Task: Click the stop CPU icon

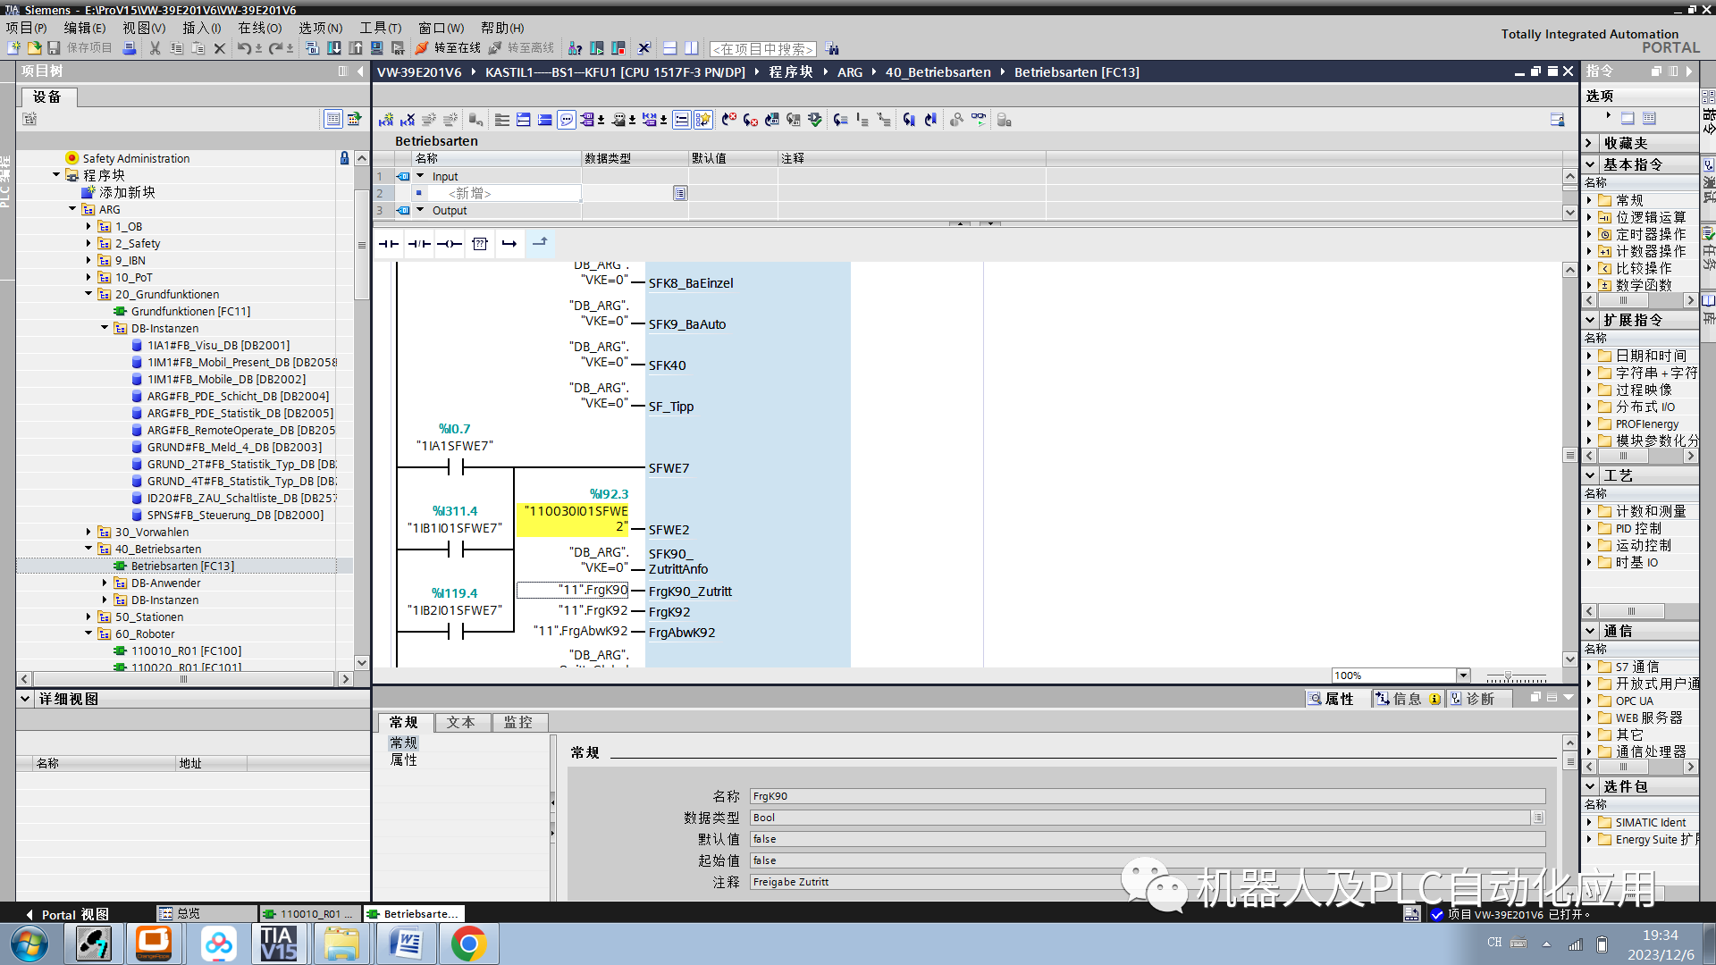Action: pyautogui.click(x=618, y=48)
